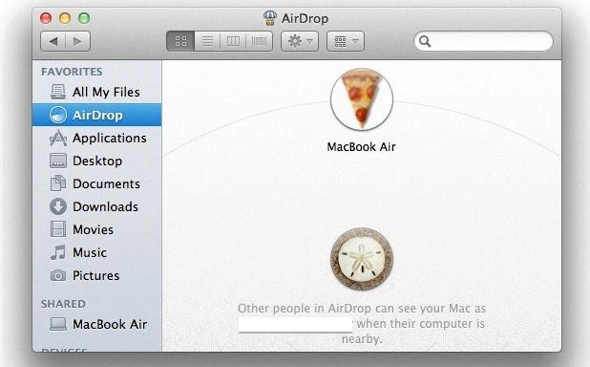Image resolution: width=590 pixels, height=367 pixels.
Task: Open Downloads in the sidebar
Action: click(x=97, y=206)
